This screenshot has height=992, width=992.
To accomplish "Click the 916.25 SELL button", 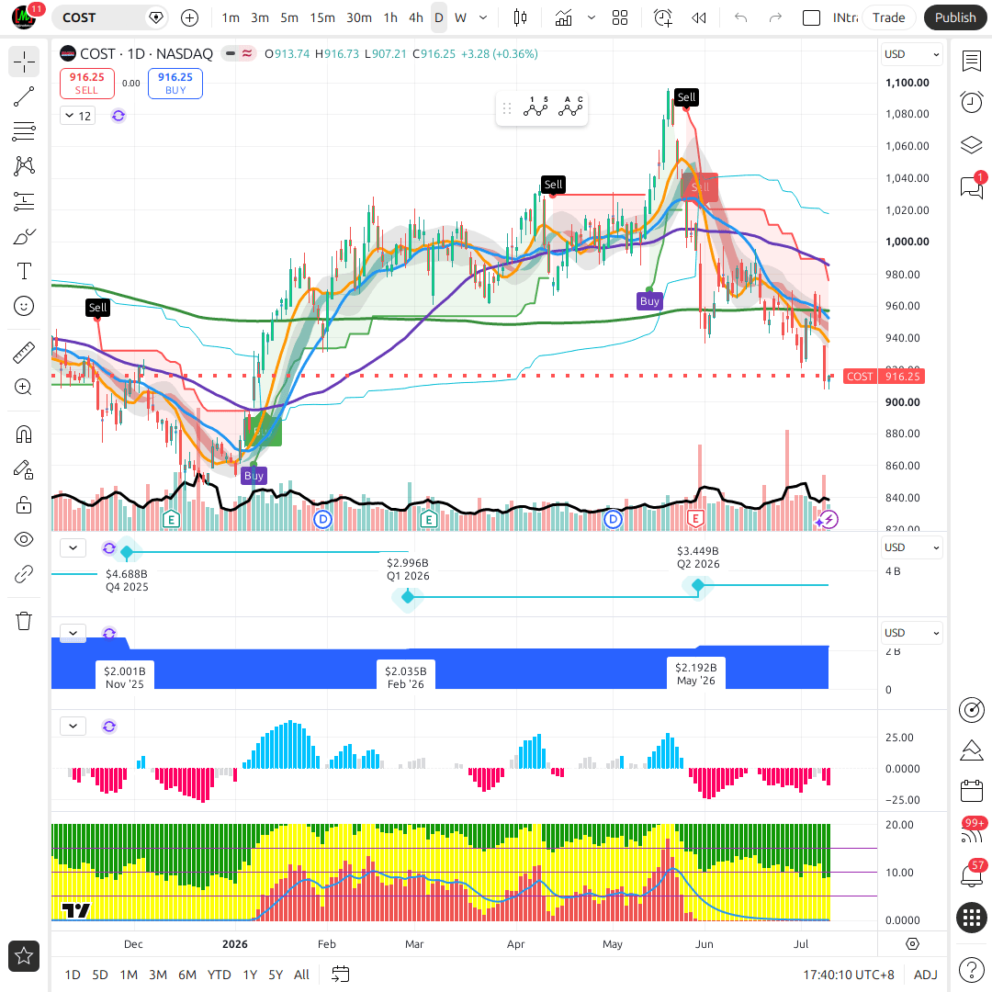I will (x=86, y=84).
